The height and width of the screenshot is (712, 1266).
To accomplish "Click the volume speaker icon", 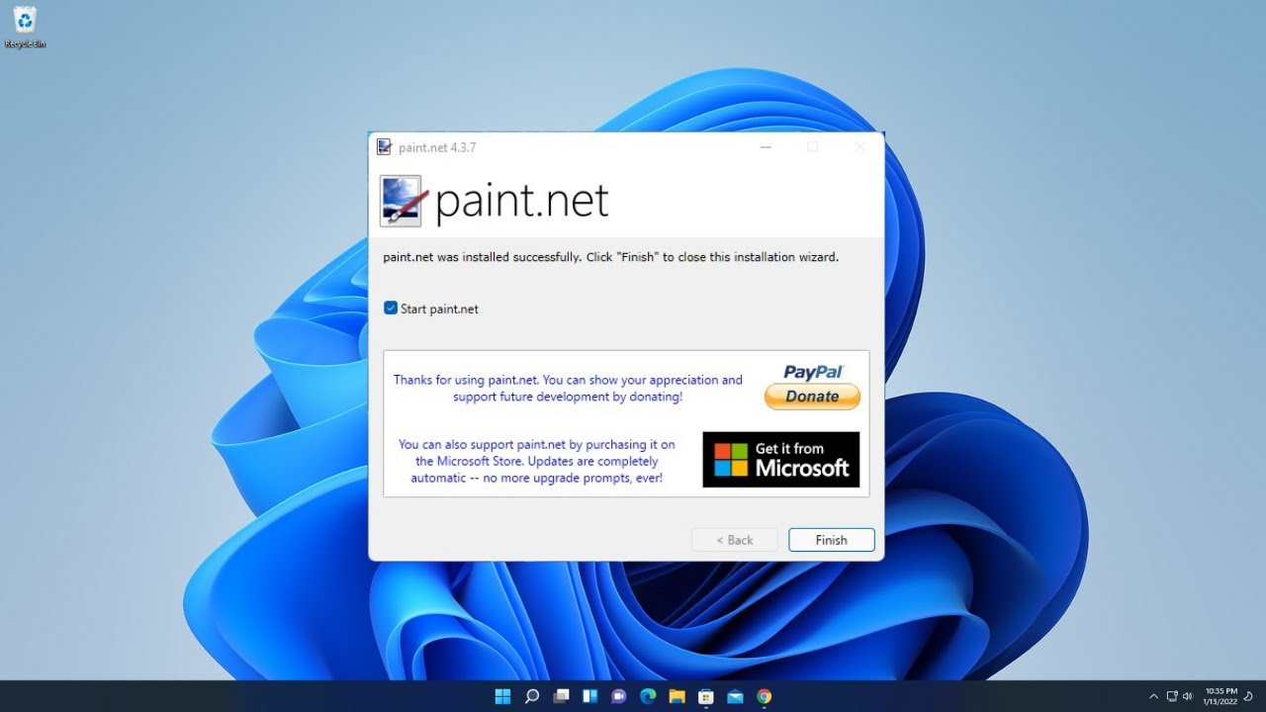I will tap(1188, 696).
